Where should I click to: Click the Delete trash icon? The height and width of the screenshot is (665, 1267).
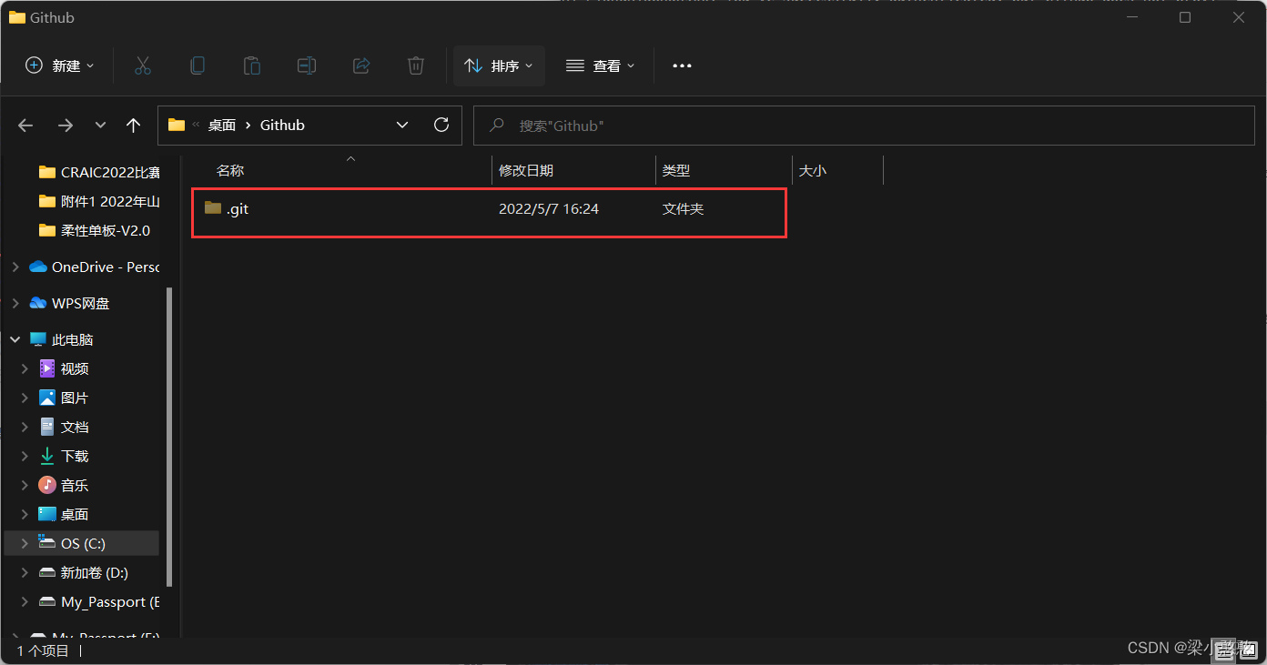tap(416, 65)
